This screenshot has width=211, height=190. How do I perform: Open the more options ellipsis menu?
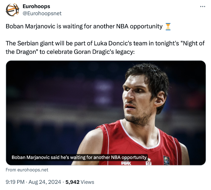(x=203, y=6)
